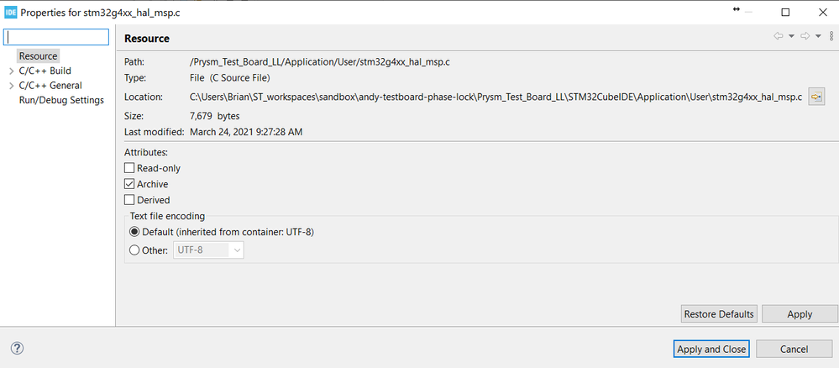The image size is (839, 368).
Task: Click the IDE icon in title bar
Action: 10,13
